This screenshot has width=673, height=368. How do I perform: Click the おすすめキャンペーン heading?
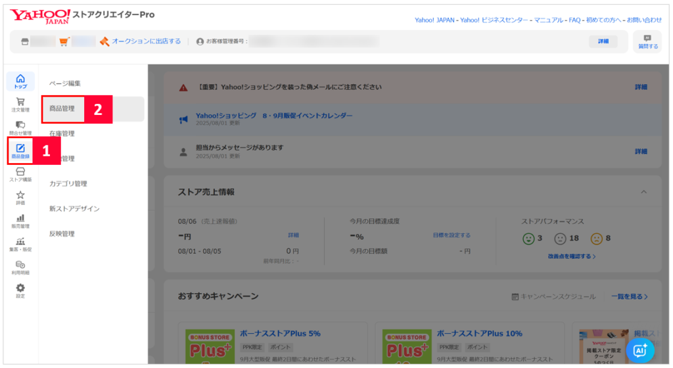218,296
